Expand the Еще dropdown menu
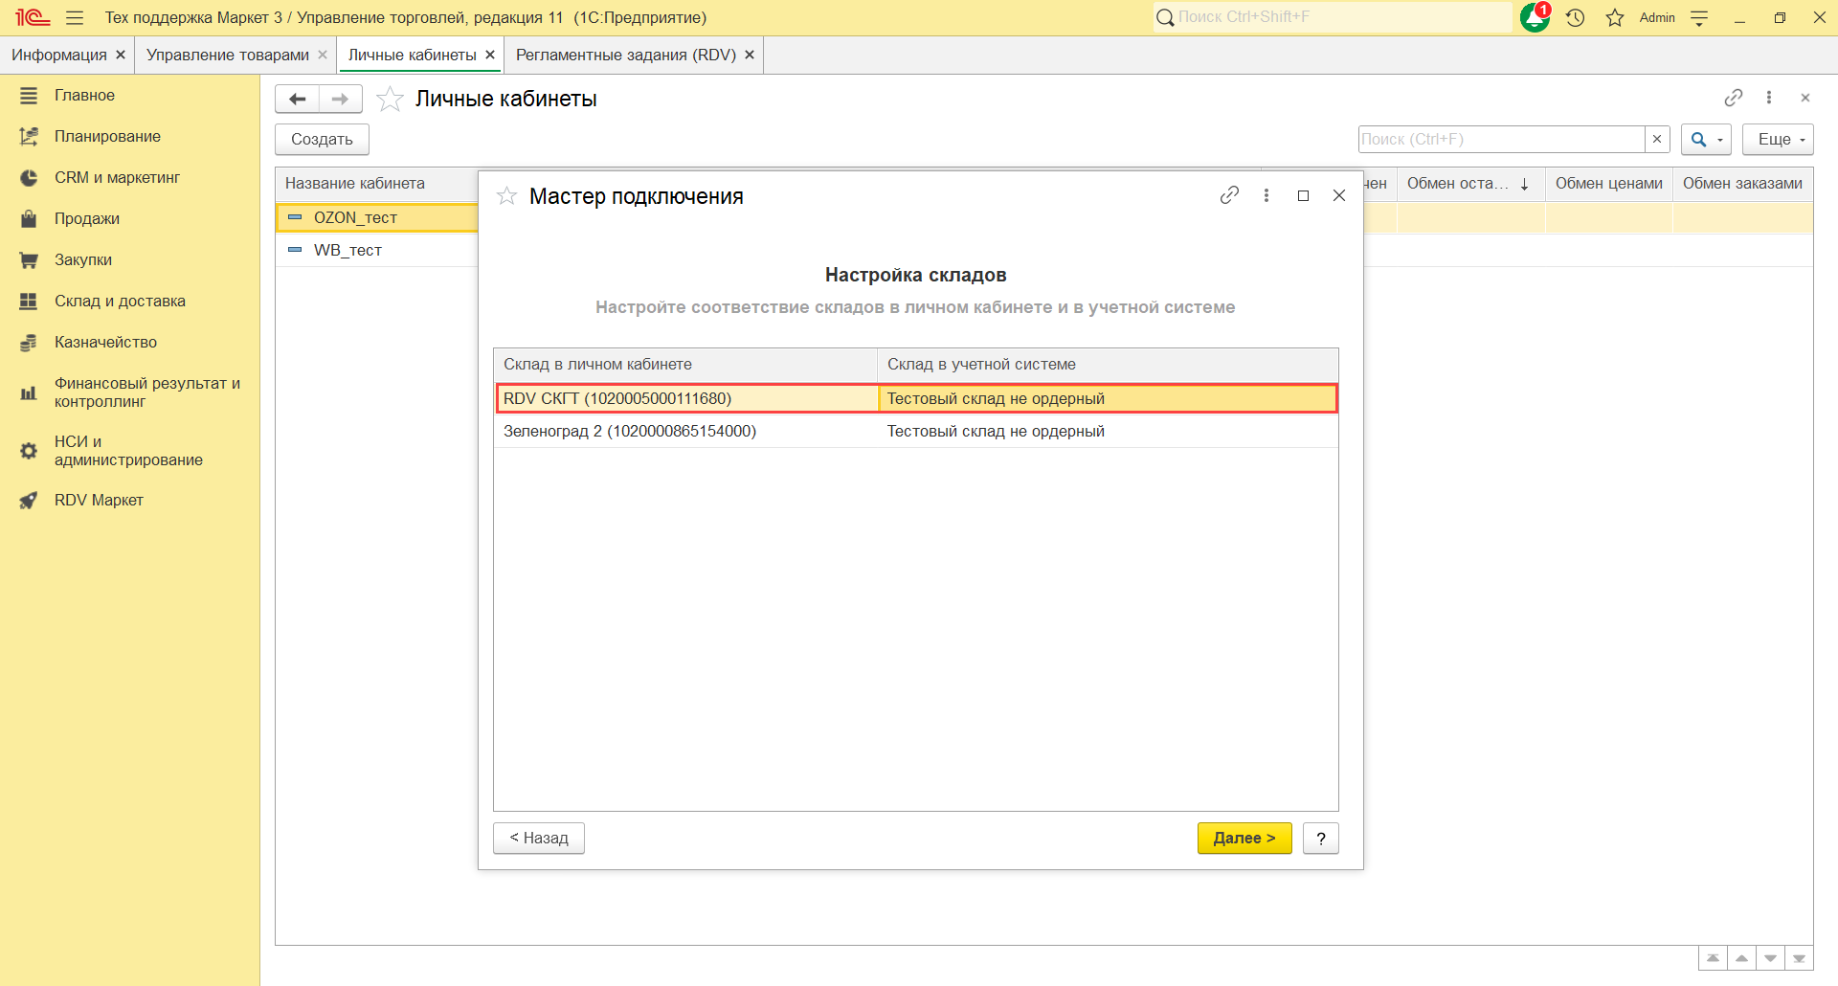 pyautogui.click(x=1778, y=139)
